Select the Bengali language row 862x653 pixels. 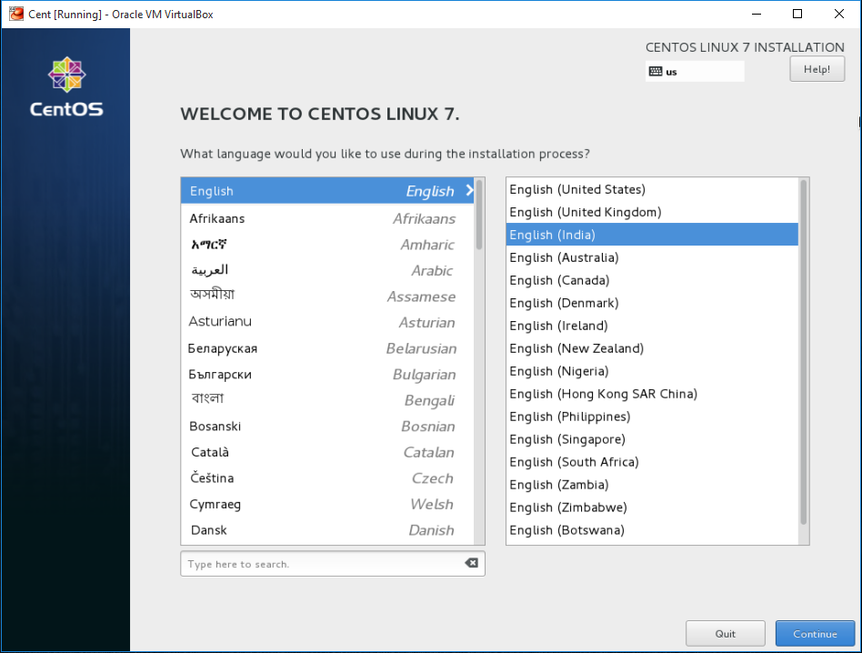click(x=327, y=400)
